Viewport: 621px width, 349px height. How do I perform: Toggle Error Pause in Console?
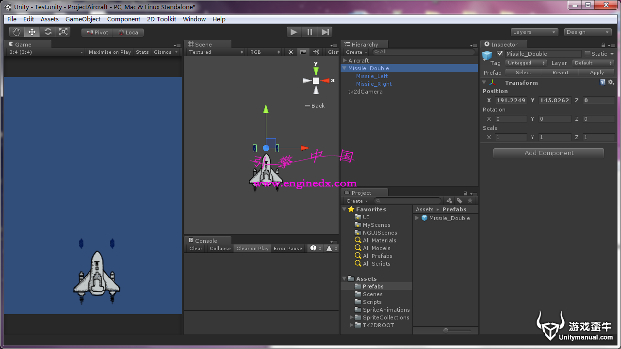tap(288, 248)
